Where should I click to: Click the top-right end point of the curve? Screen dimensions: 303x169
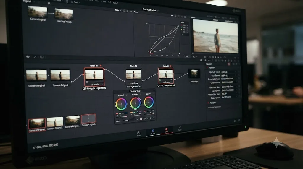178,26
